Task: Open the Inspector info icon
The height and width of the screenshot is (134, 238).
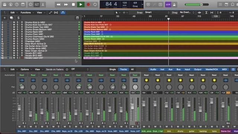Action: [11, 4]
